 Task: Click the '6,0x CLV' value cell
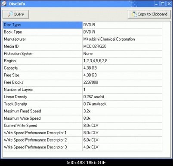[122, 140]
